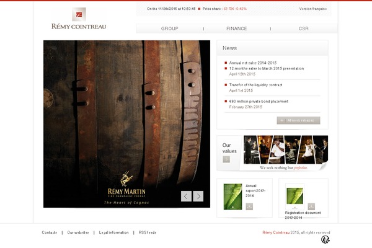Go to next slide arrow
Viewport: 372px width, 248px height.
tap(198, 197)
